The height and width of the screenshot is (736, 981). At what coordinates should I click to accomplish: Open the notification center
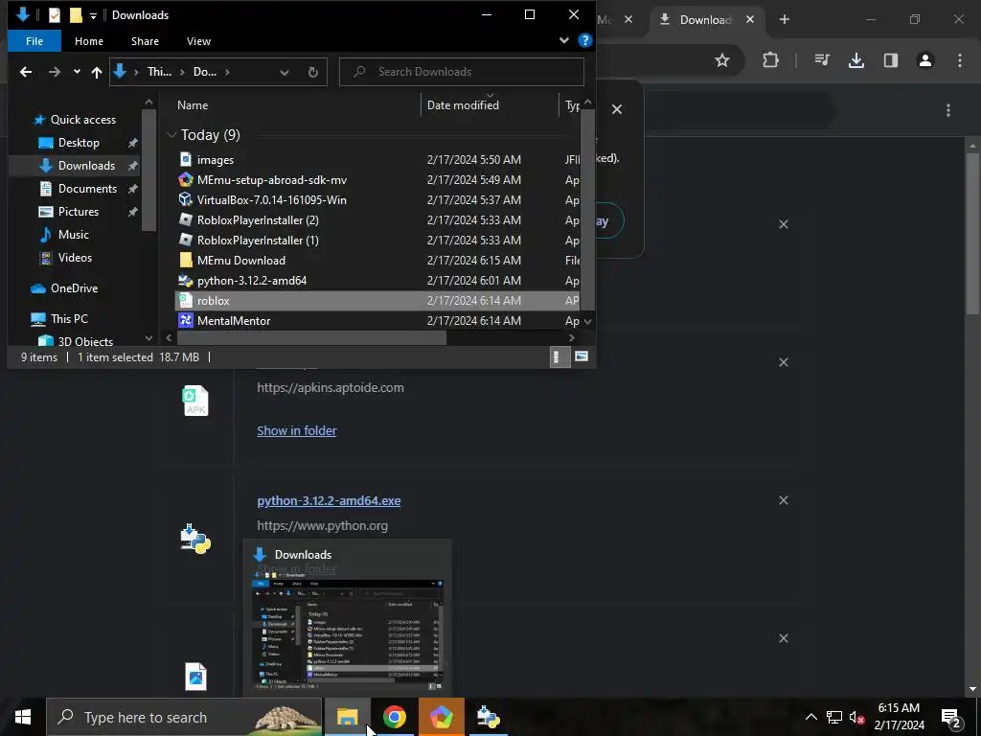coord(951,717)
